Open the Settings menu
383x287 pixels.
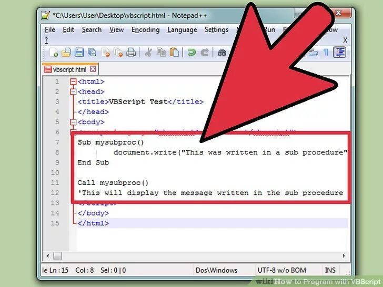click(216, 30)
